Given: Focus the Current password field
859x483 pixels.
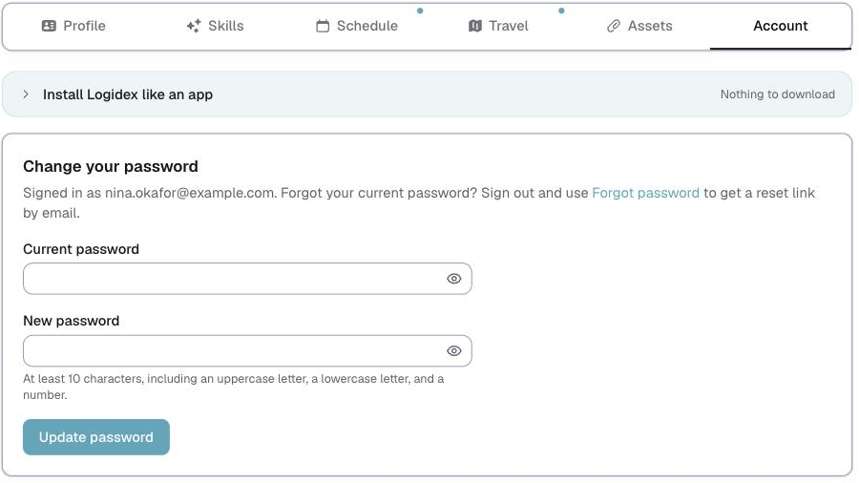Looking at the screenshot, I should click(247, 279).
